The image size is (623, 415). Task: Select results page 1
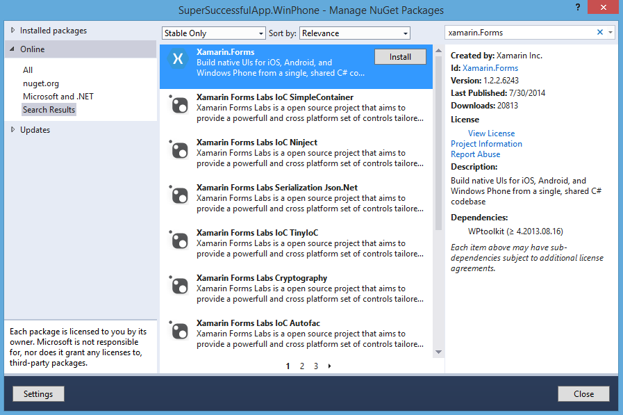pyautogui.click(x=288, y=366)
